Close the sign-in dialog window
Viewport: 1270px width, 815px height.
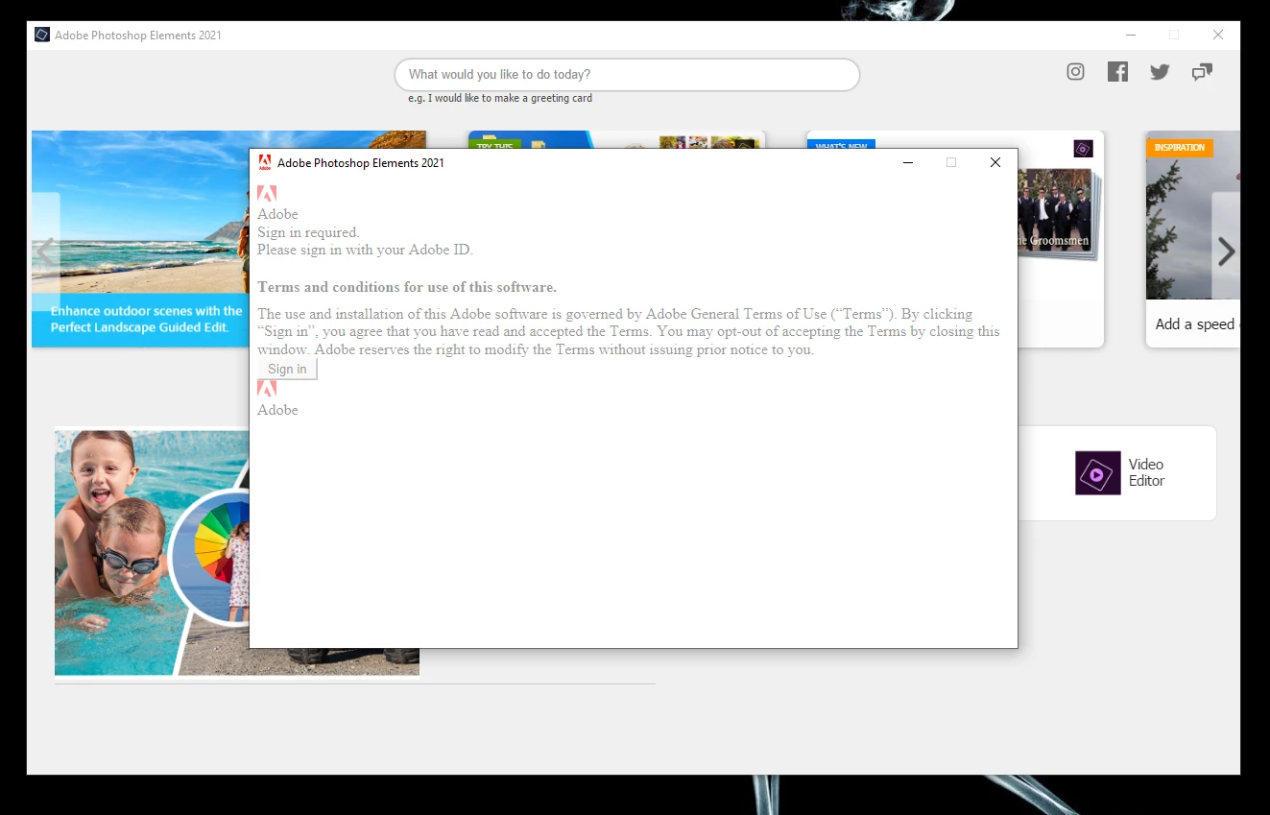pos(995,163)
